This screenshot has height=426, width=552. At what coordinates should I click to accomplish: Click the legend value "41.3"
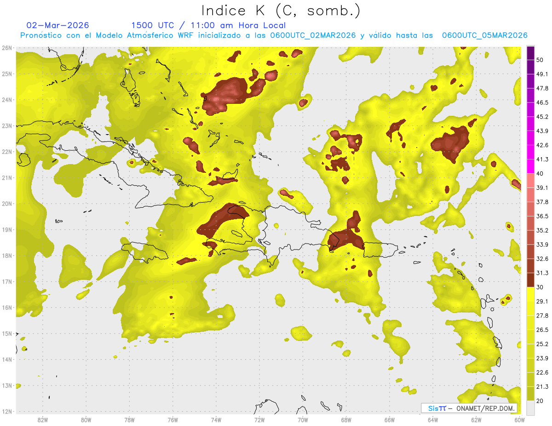point(542,159)
